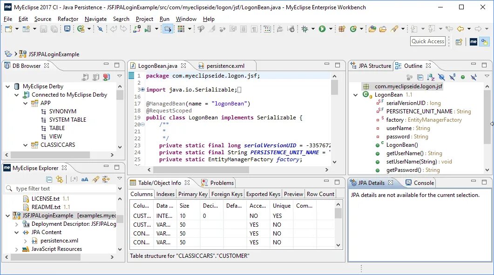Switch to the MyEclipse 'me' perspective
This screenshot has height=275, width=494.
(x=473, y=41)
